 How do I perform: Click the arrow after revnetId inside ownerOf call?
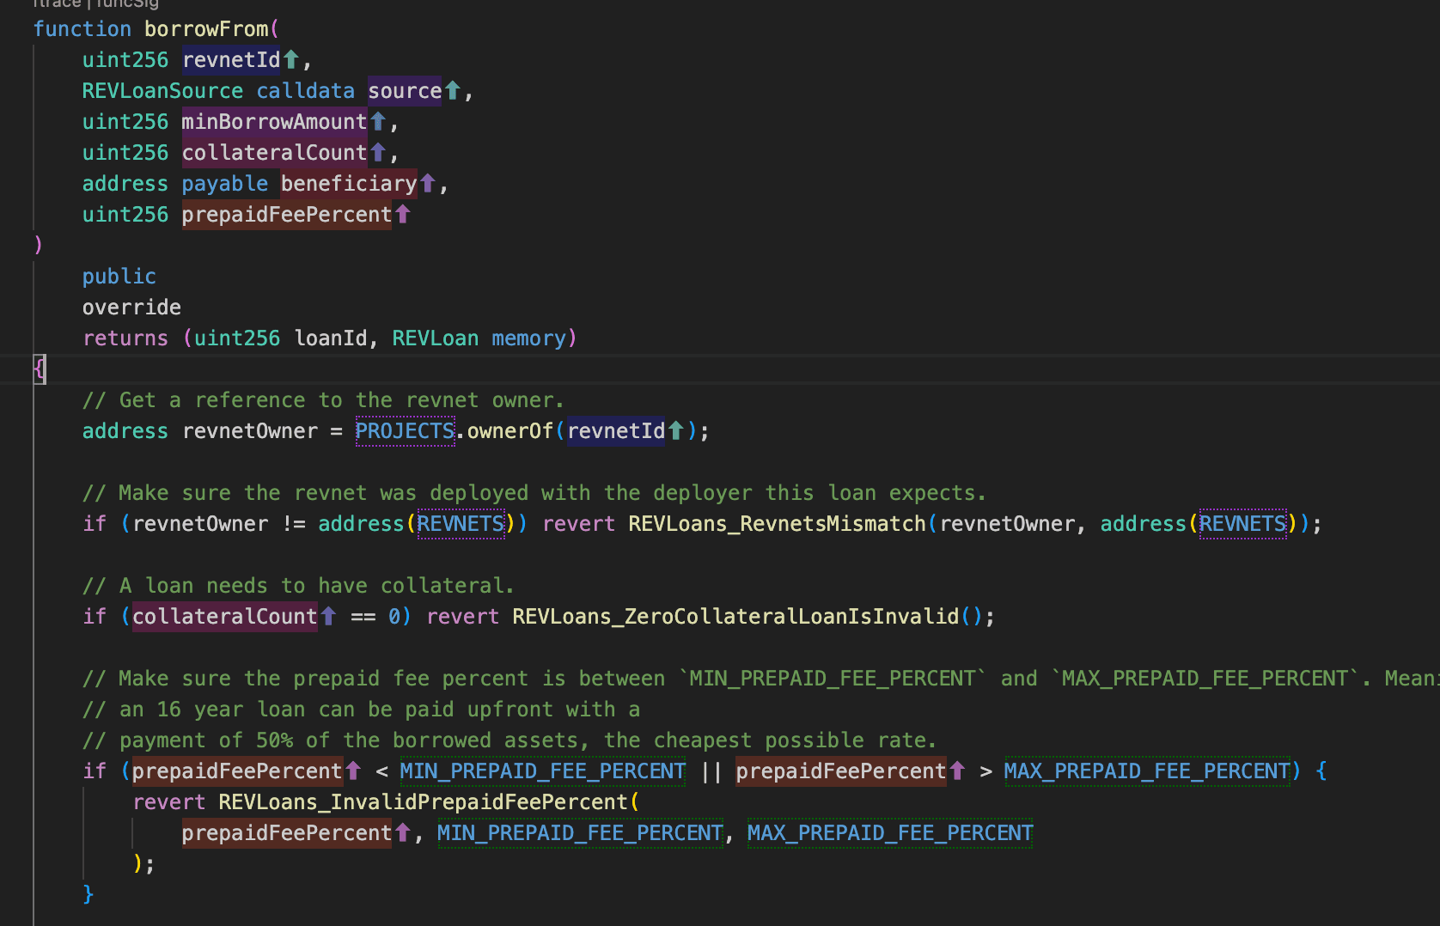[x=676, y=430]
